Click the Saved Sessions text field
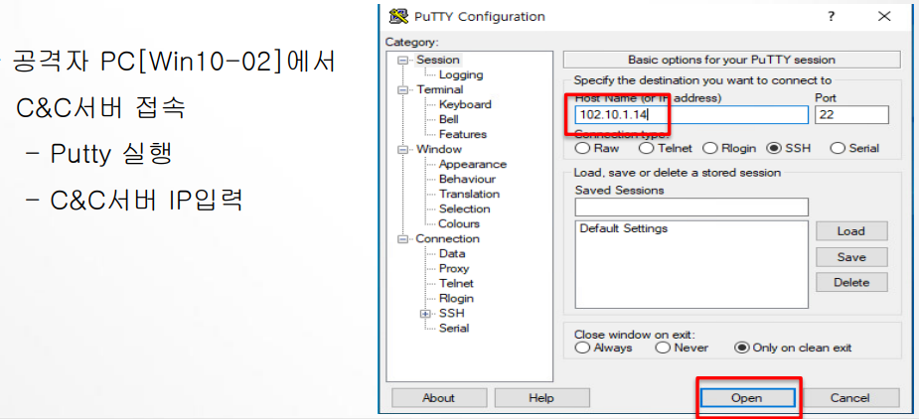 (x=691, y=207)
